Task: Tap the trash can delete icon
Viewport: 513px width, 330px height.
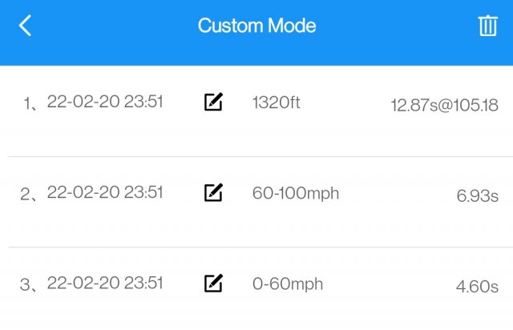Action: (488, 26)
